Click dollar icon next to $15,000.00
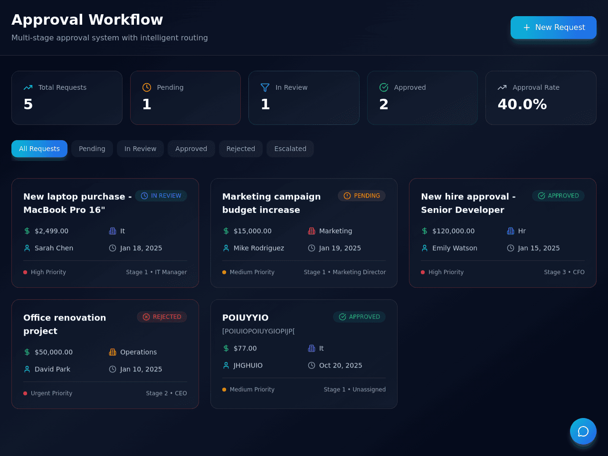Viewport: 608px width, 456px height. tap(226, 231)
